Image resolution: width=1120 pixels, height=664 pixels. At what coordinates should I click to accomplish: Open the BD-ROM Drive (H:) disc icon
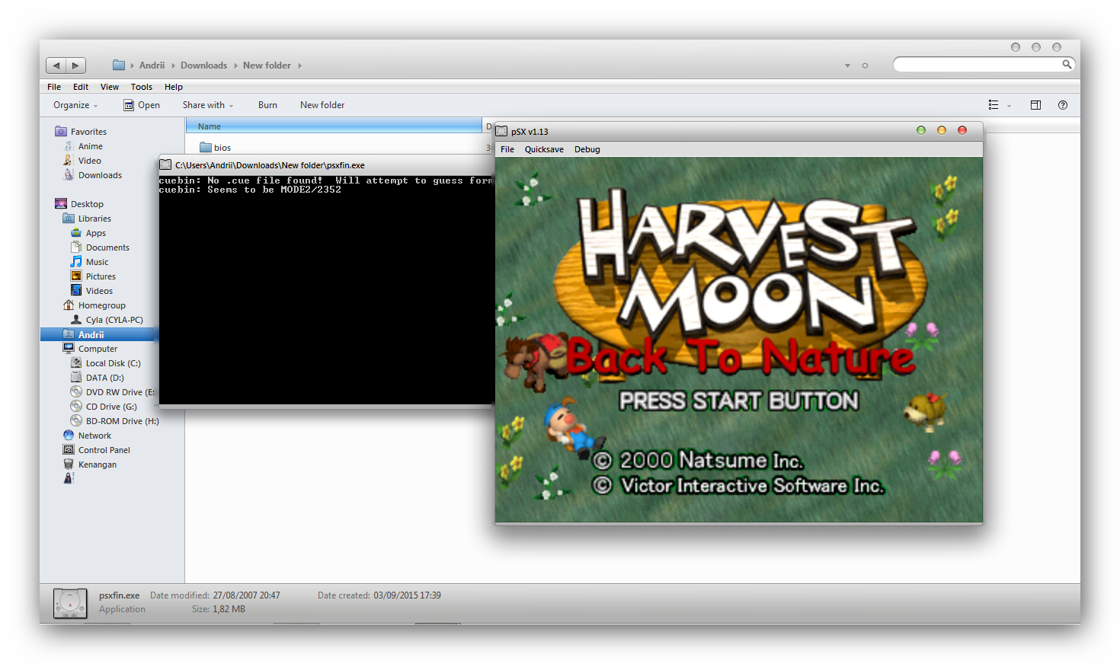pyautogui.click(x=76, y=421)
